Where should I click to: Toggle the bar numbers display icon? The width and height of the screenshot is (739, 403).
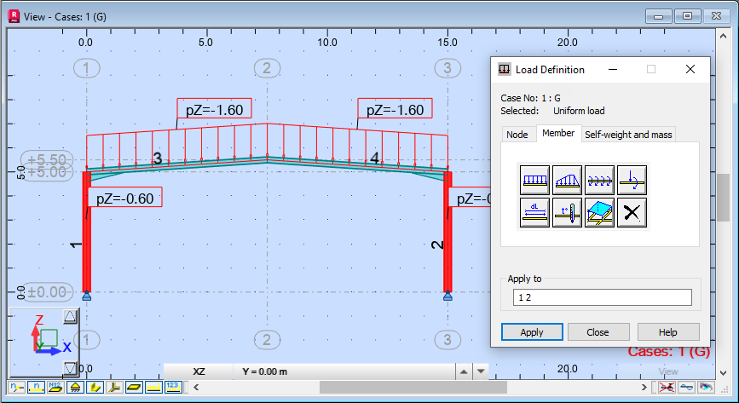pos(37,388)
